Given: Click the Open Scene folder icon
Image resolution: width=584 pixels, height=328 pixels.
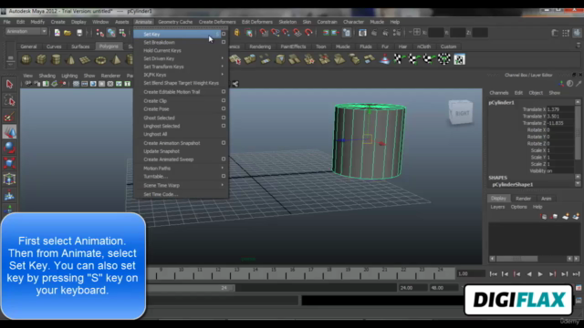Looking at the screenshot, I should (68, 33).
